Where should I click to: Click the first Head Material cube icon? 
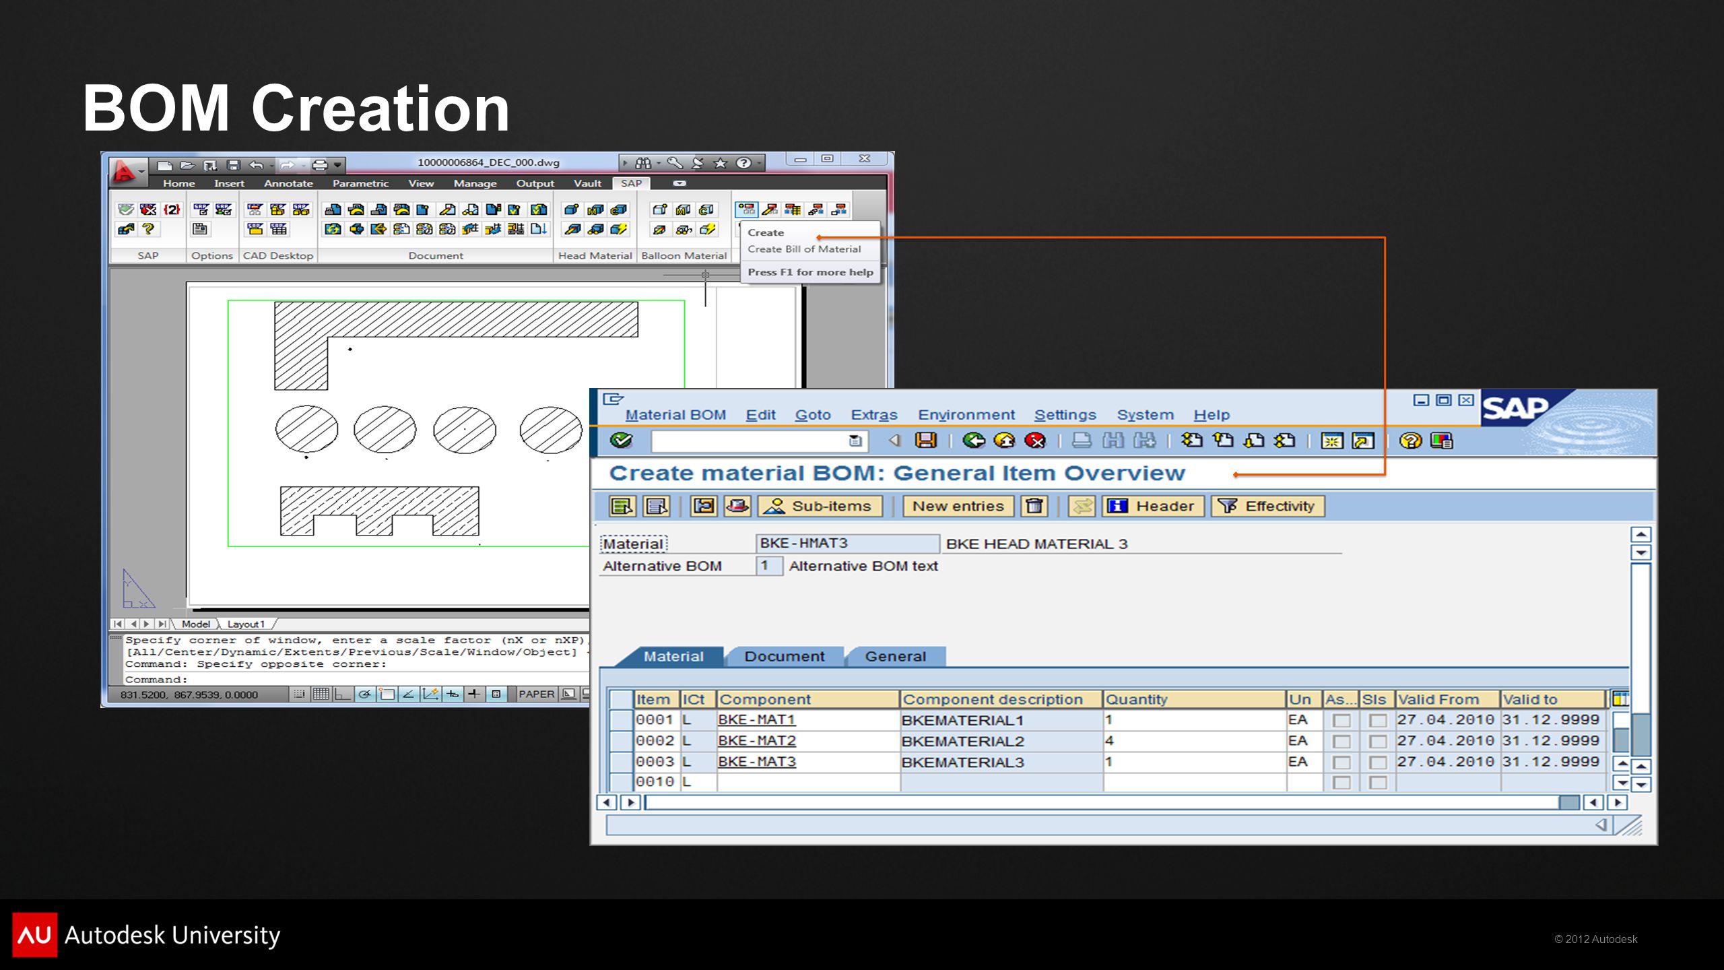(572, 209)
